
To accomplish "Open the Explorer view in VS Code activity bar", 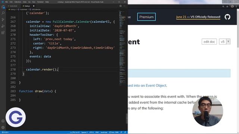I will pos(3,7).
